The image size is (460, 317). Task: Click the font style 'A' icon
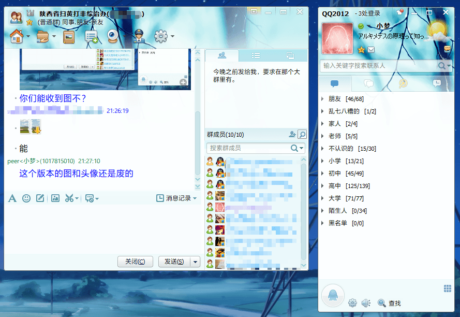12,198
